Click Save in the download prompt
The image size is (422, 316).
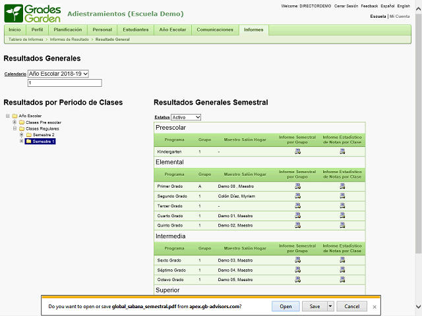315,306
